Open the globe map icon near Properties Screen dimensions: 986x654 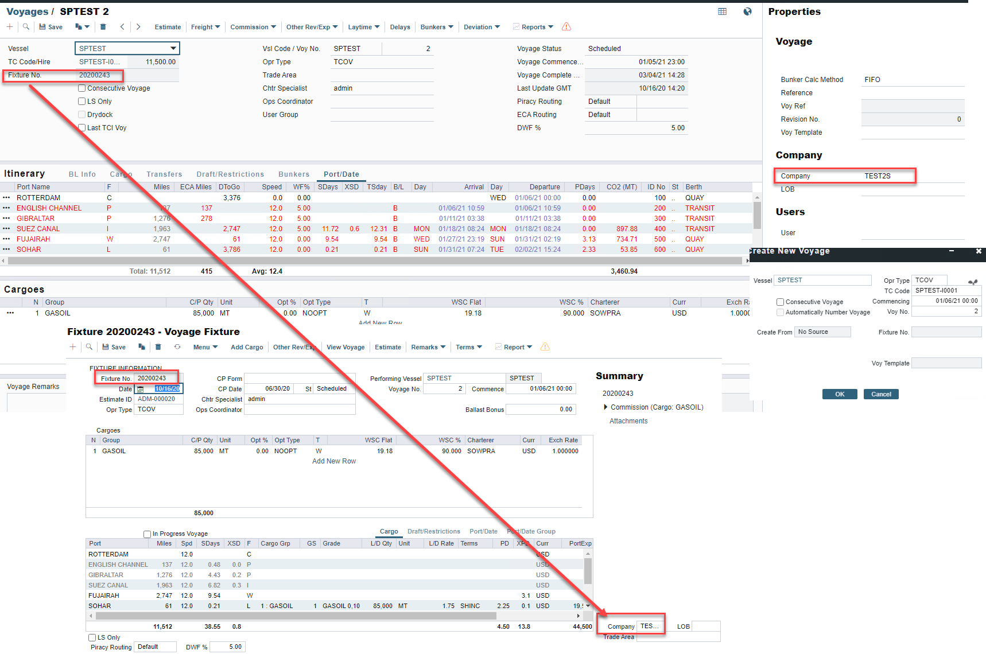747,11
